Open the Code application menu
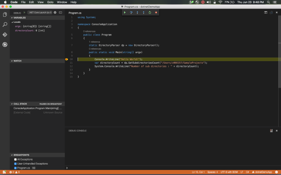281x175 pixels. 14,2
